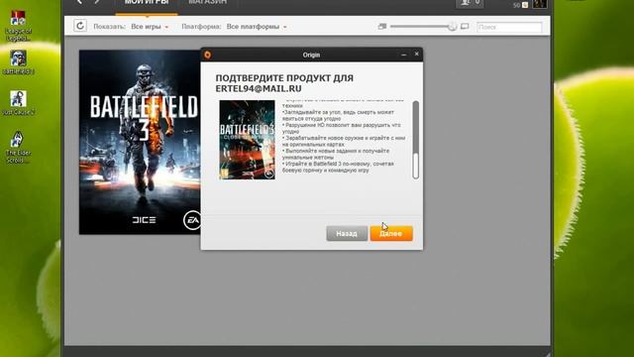Click the user avatar in top right
The width and height of the screenshot is (634, 357).
(x=540, y=4)
